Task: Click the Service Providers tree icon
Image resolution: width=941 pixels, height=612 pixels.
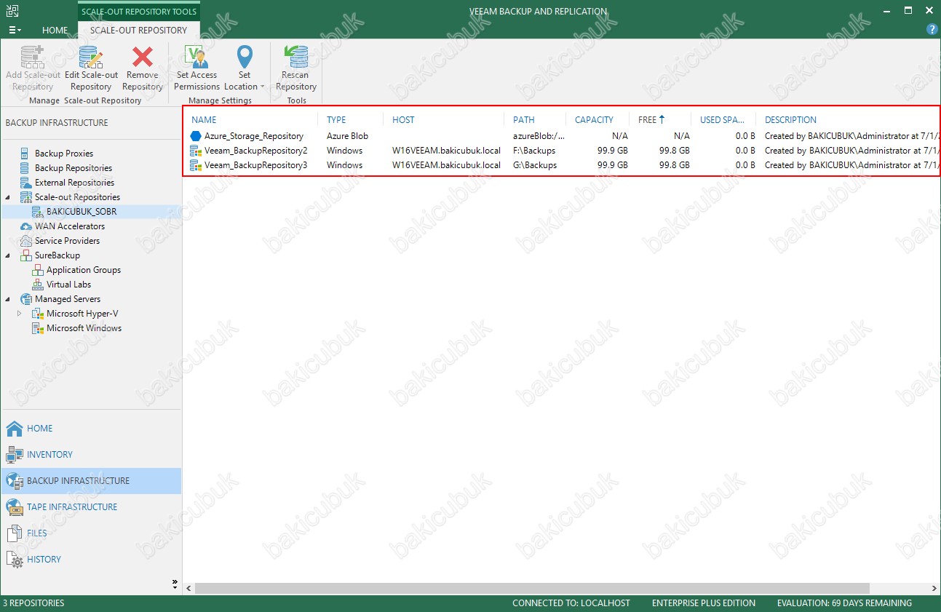Action: pyautogui.click(x=25, y=241)
